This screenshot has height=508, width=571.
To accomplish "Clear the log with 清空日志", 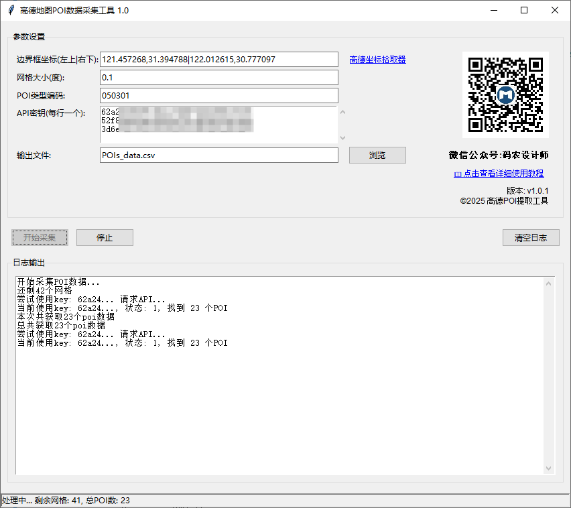I will coord(531,238).
